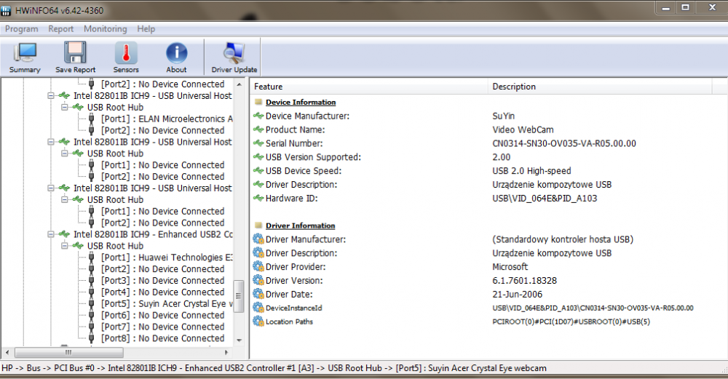
Task: Collapse USB Root Hub under Enhanced USB2
Action: coord(65,246)
